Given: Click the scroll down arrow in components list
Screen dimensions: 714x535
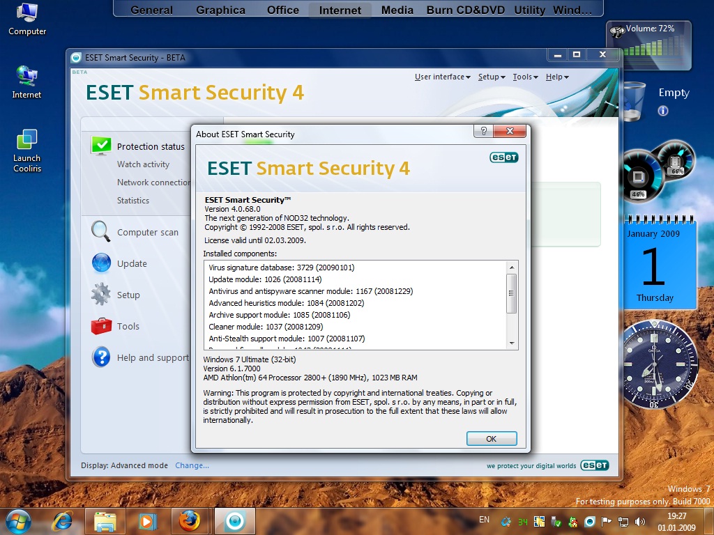Looking at the screenshot, I should [512, 343].
